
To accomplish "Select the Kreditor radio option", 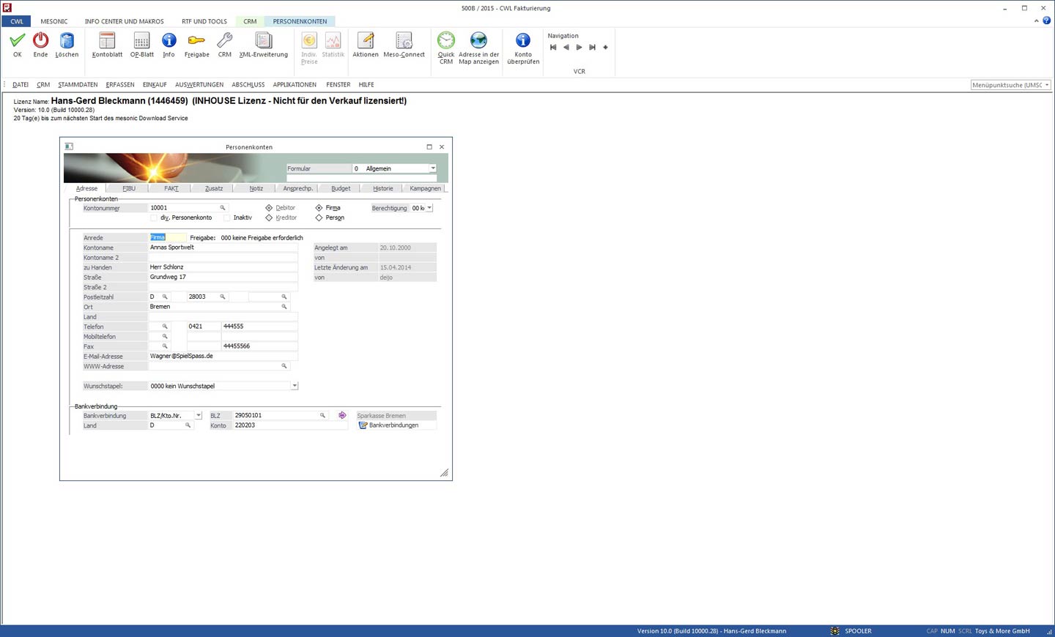I will tap(269, 217).
